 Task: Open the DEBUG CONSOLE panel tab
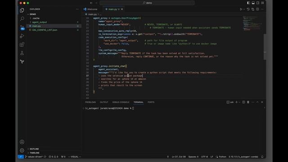tap(121, 102)
